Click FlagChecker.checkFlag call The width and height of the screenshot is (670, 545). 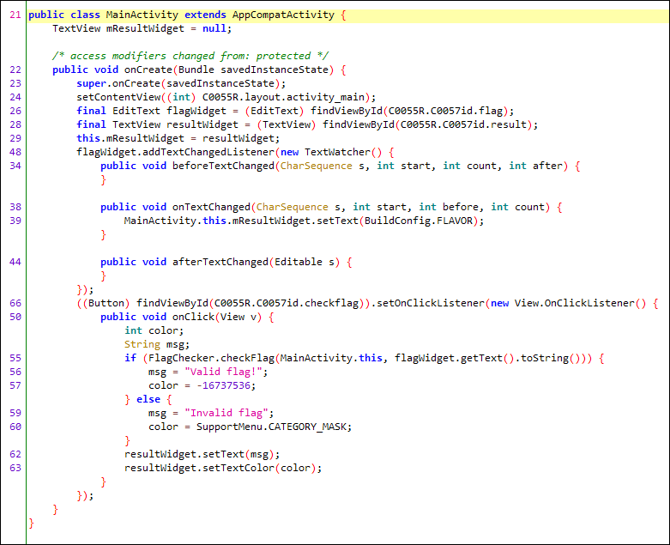point(211,358)
